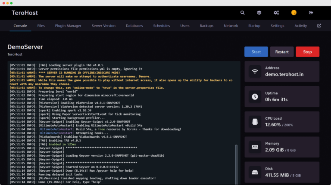
Task: Click the Address wifi icon
Action: pyautogui.click(x=255, y=71)
